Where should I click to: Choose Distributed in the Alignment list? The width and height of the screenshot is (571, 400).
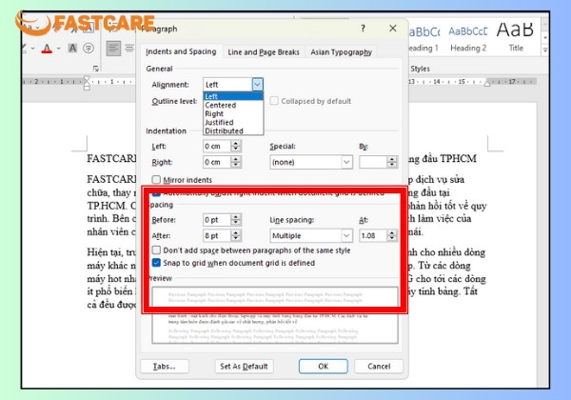[x=233, y=130]
